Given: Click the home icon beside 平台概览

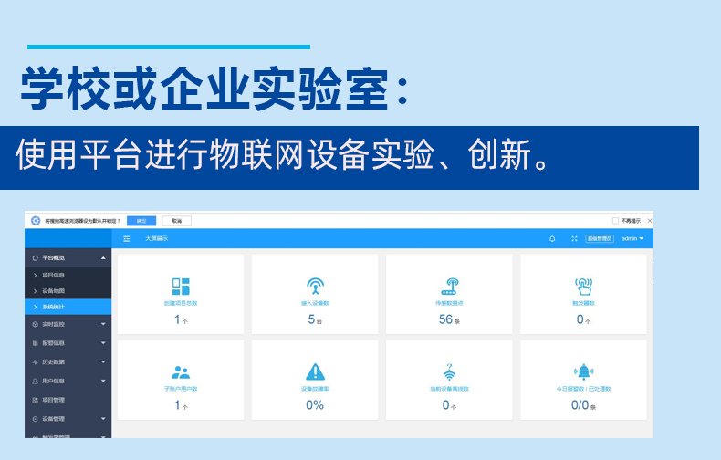Looking at the screenshot, I should pos(35,258).
